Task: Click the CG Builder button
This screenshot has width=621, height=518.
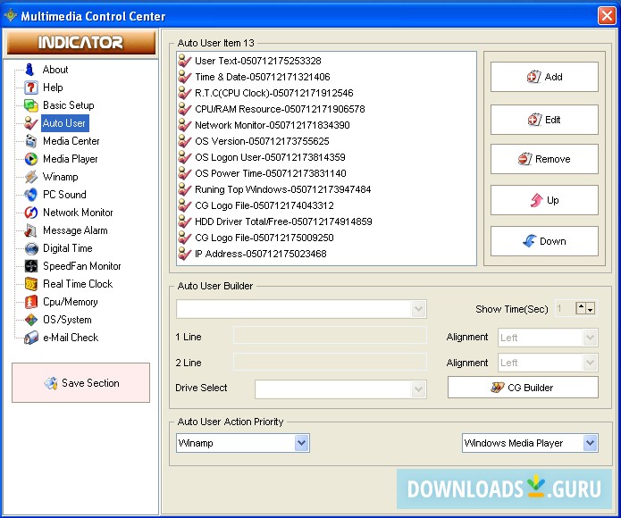Action: [523, 388]
